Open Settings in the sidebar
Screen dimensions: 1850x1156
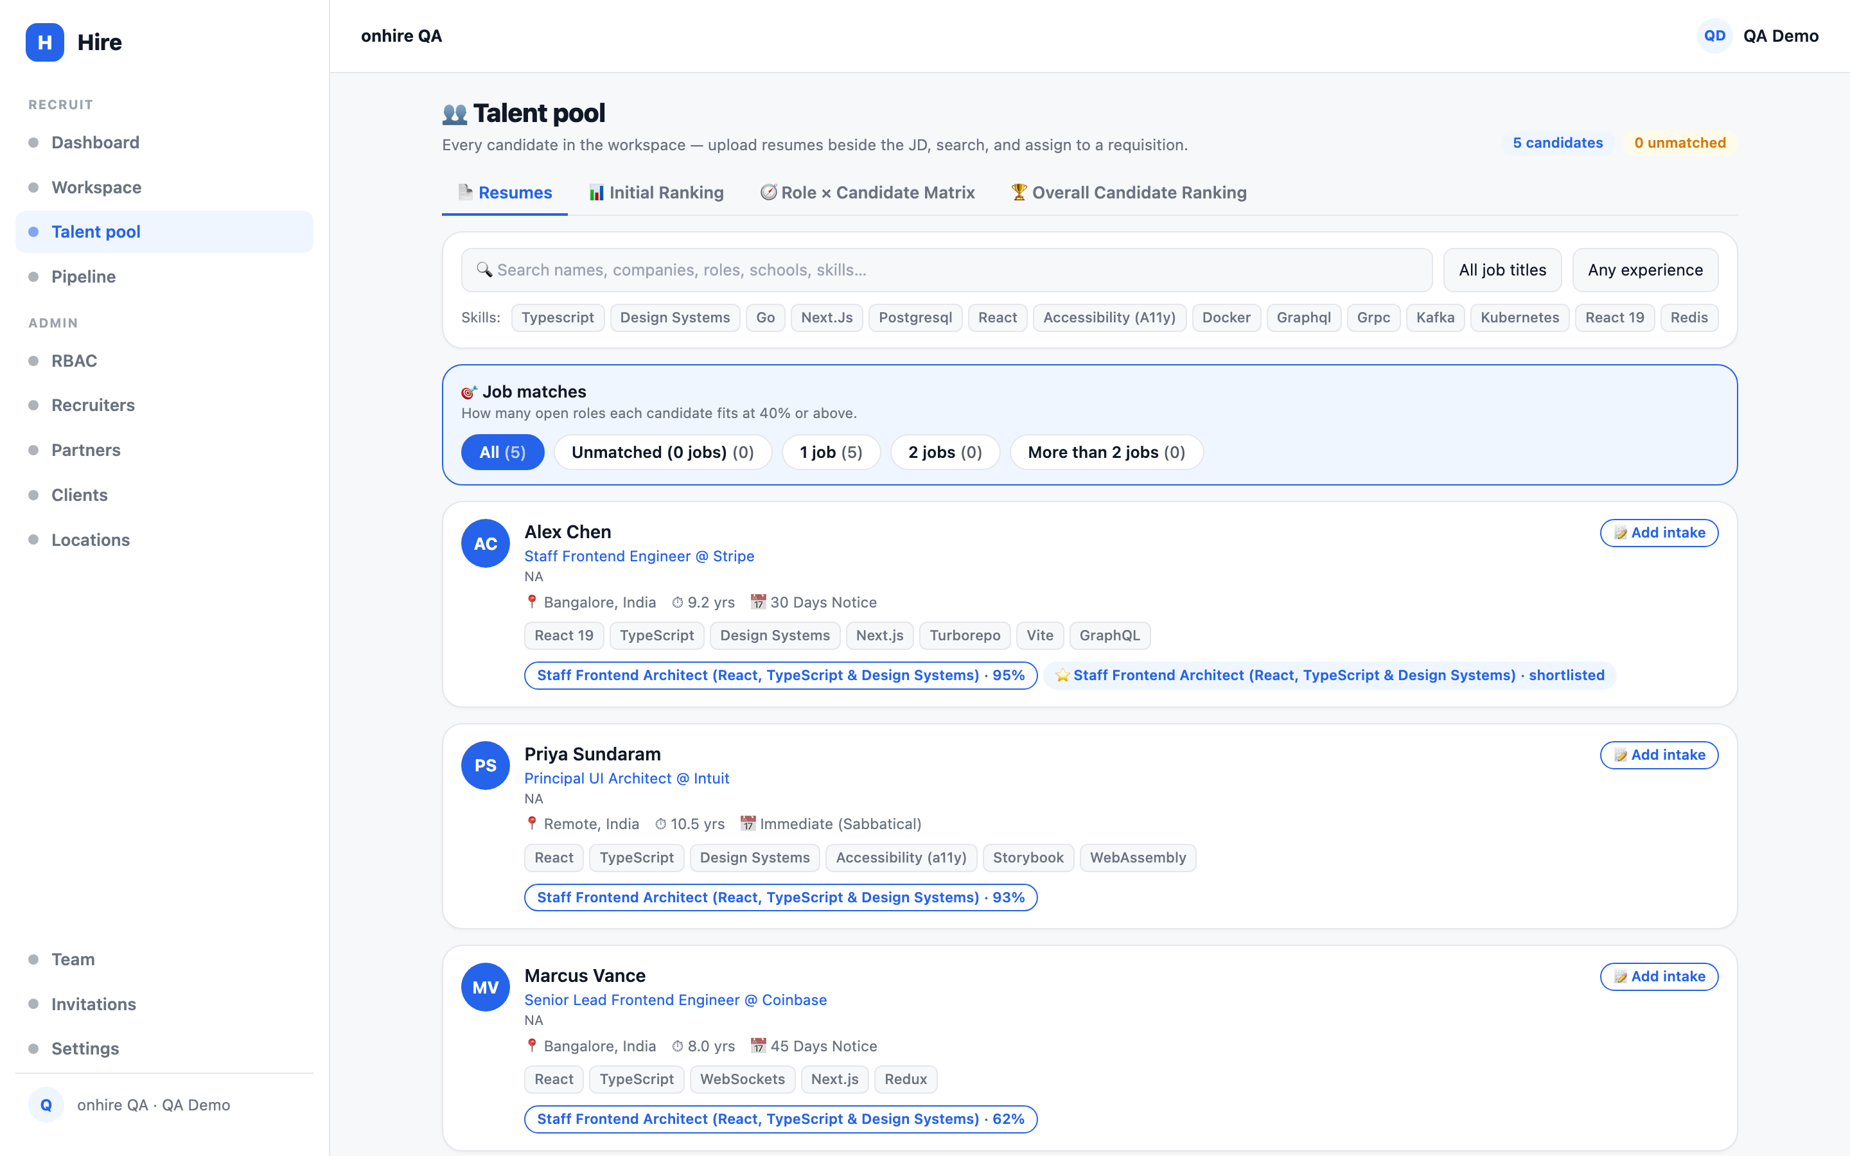(164, 1048)
